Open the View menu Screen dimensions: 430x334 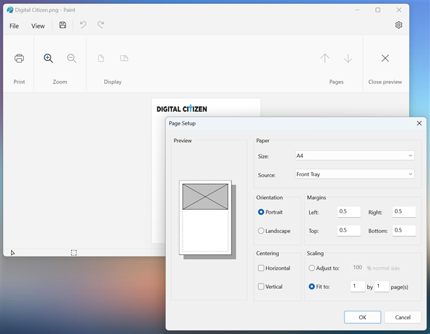(38, 26)
